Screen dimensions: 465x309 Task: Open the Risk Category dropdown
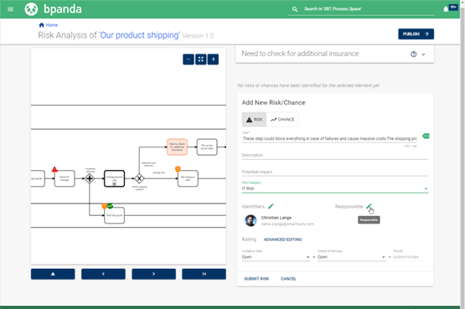(x=335, y=188)
